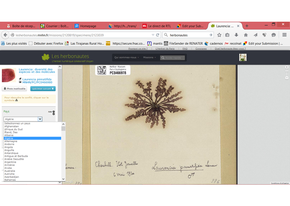Bookmark this page with the star icon
The image size is (290, 206).
coord(219,35)
